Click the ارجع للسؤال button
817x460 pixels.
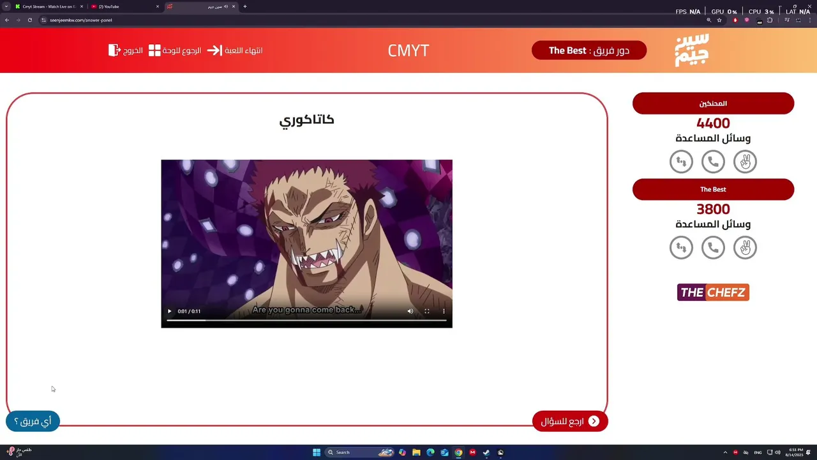coord(570,421)
